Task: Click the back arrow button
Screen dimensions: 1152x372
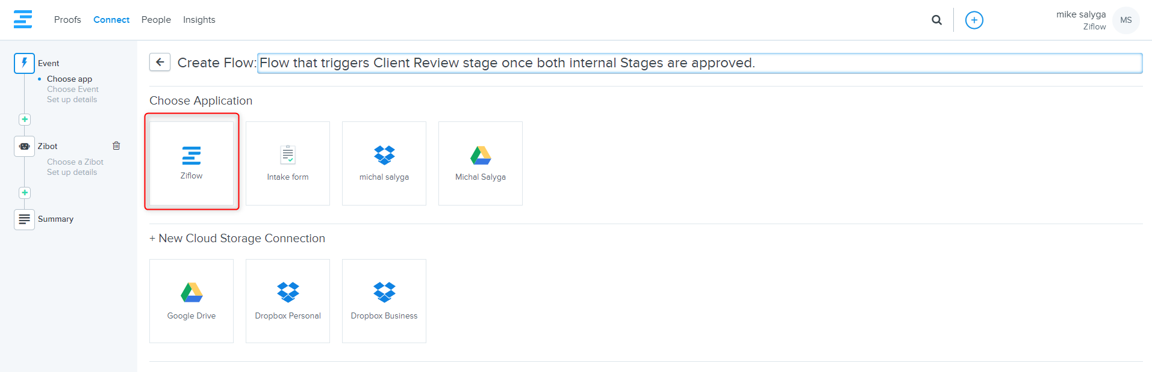Action: click(160, 62)
